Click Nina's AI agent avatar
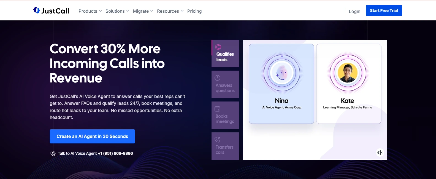This screenshot has width=436, height=179. tap(281, 73)
